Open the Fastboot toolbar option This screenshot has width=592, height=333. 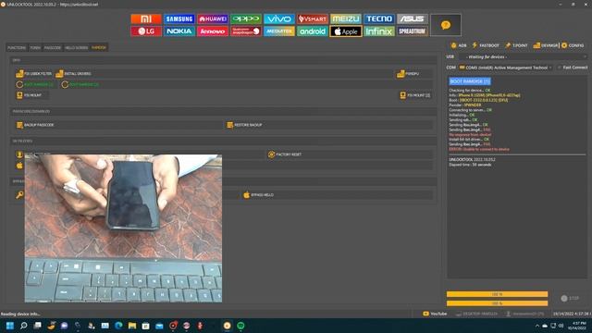pos(486,45)
